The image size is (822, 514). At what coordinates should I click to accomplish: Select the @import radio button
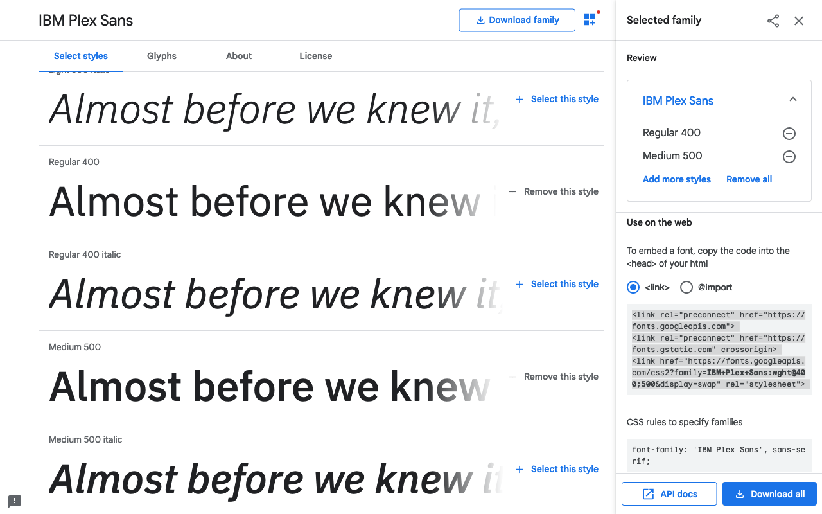click(x=686, y=287)
